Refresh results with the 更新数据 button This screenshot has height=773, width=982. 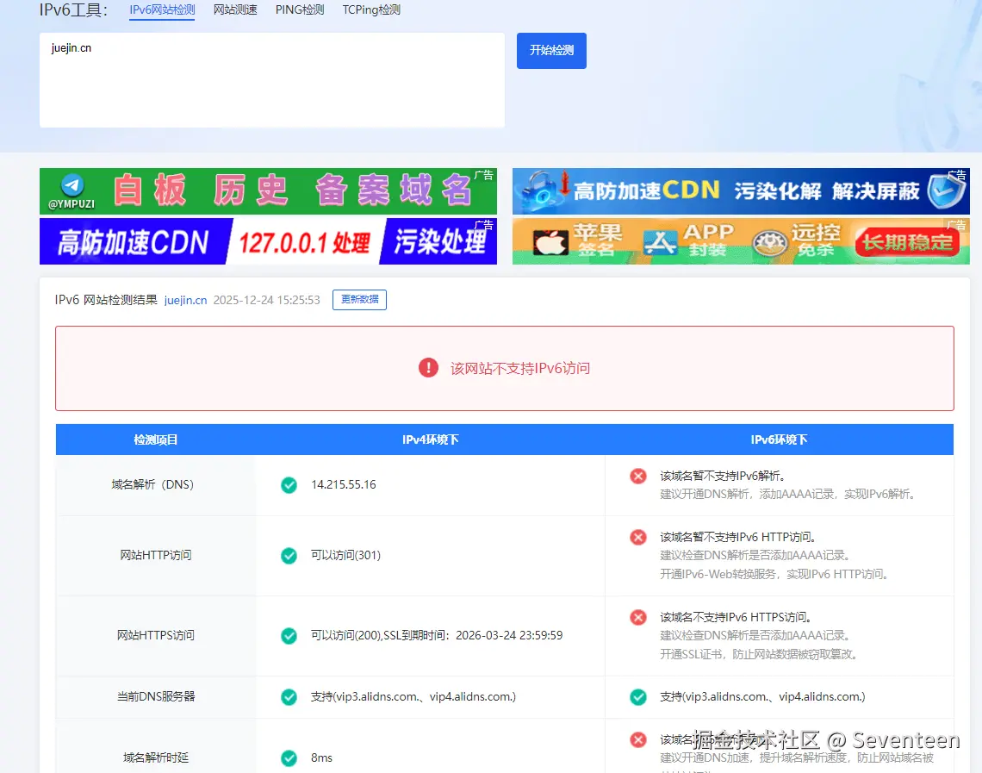[x=359, y=299]
